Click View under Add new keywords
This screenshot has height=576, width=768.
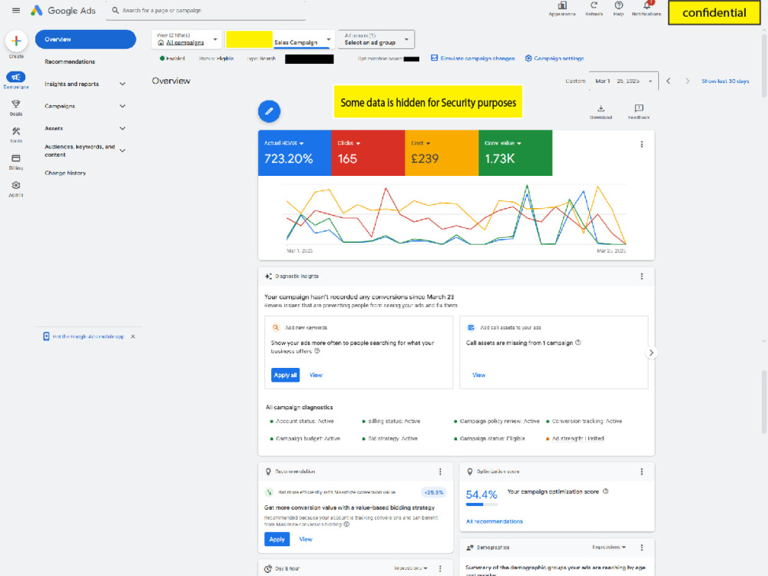[316, 376]
